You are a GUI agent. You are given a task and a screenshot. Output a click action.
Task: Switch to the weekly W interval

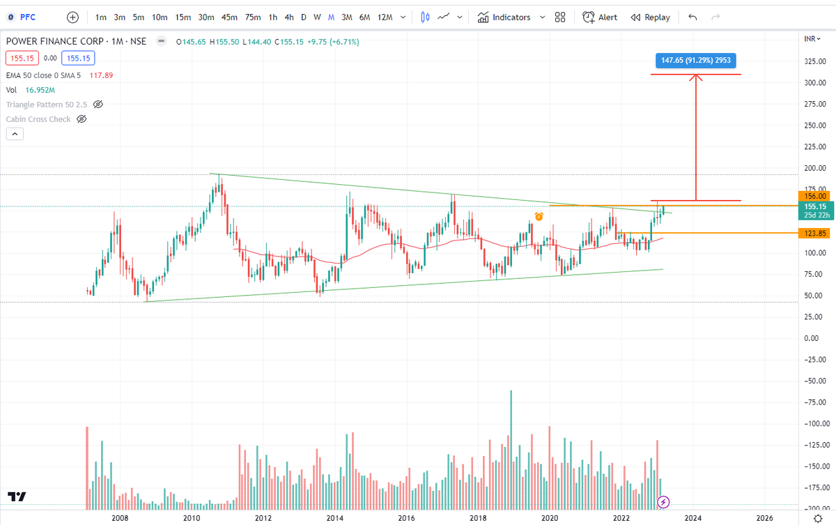(x=317, y=17)
